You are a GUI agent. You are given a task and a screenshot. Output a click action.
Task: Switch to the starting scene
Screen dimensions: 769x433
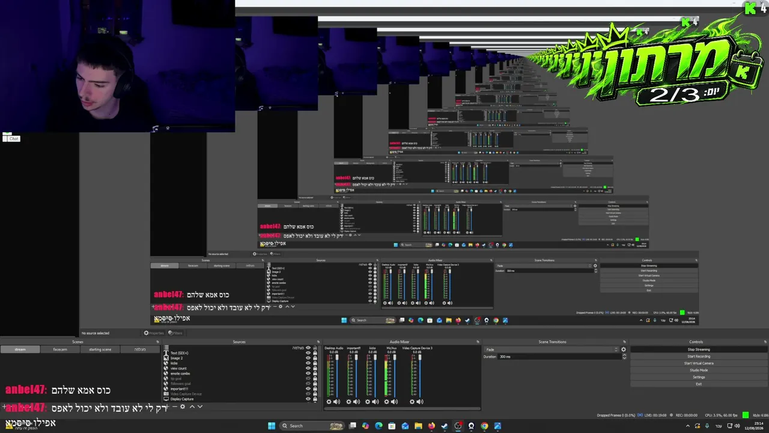100,349
